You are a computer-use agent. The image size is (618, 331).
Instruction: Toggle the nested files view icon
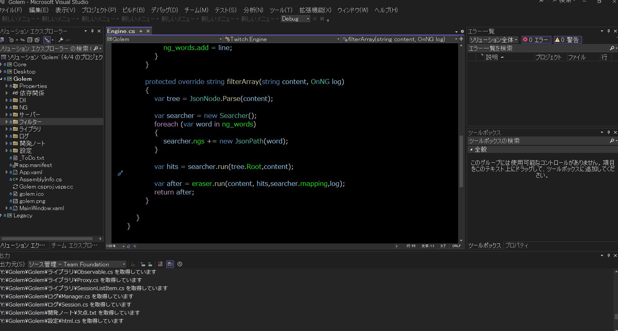[x=47, y=40]
